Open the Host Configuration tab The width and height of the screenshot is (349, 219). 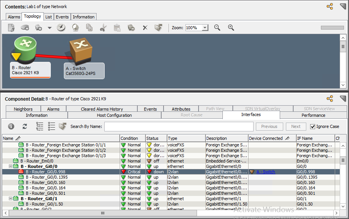(x=114, y=115)
